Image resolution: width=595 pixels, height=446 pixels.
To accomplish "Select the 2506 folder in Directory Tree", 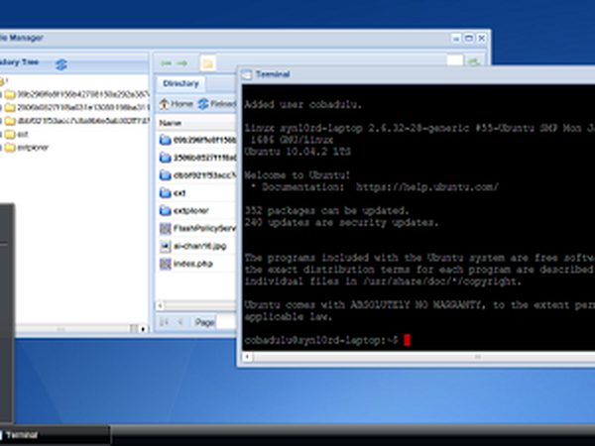I will click(77, 108).
